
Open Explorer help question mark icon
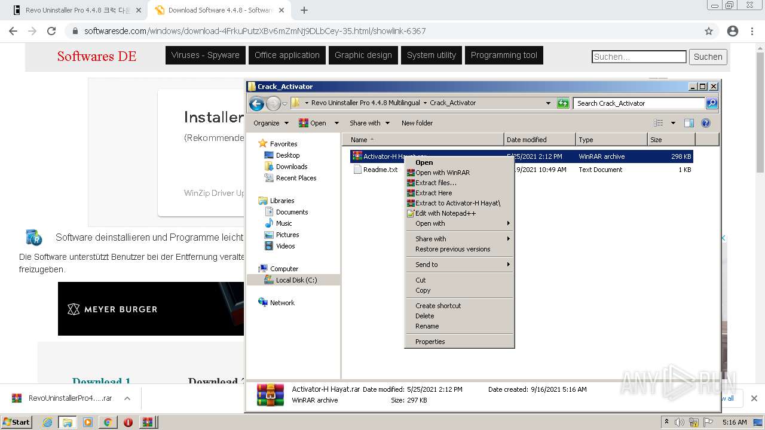[x=706, y=123]
